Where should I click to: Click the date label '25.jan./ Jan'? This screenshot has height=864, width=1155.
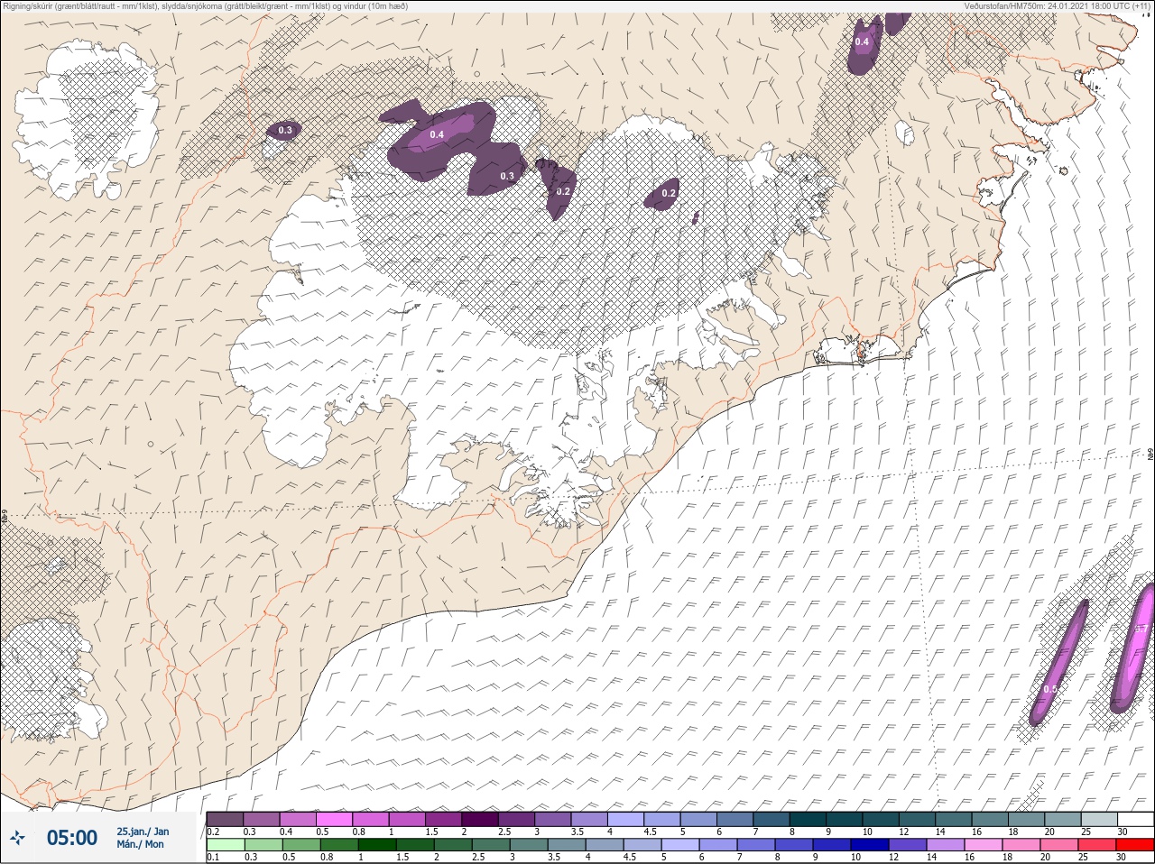tap(143, 831)
